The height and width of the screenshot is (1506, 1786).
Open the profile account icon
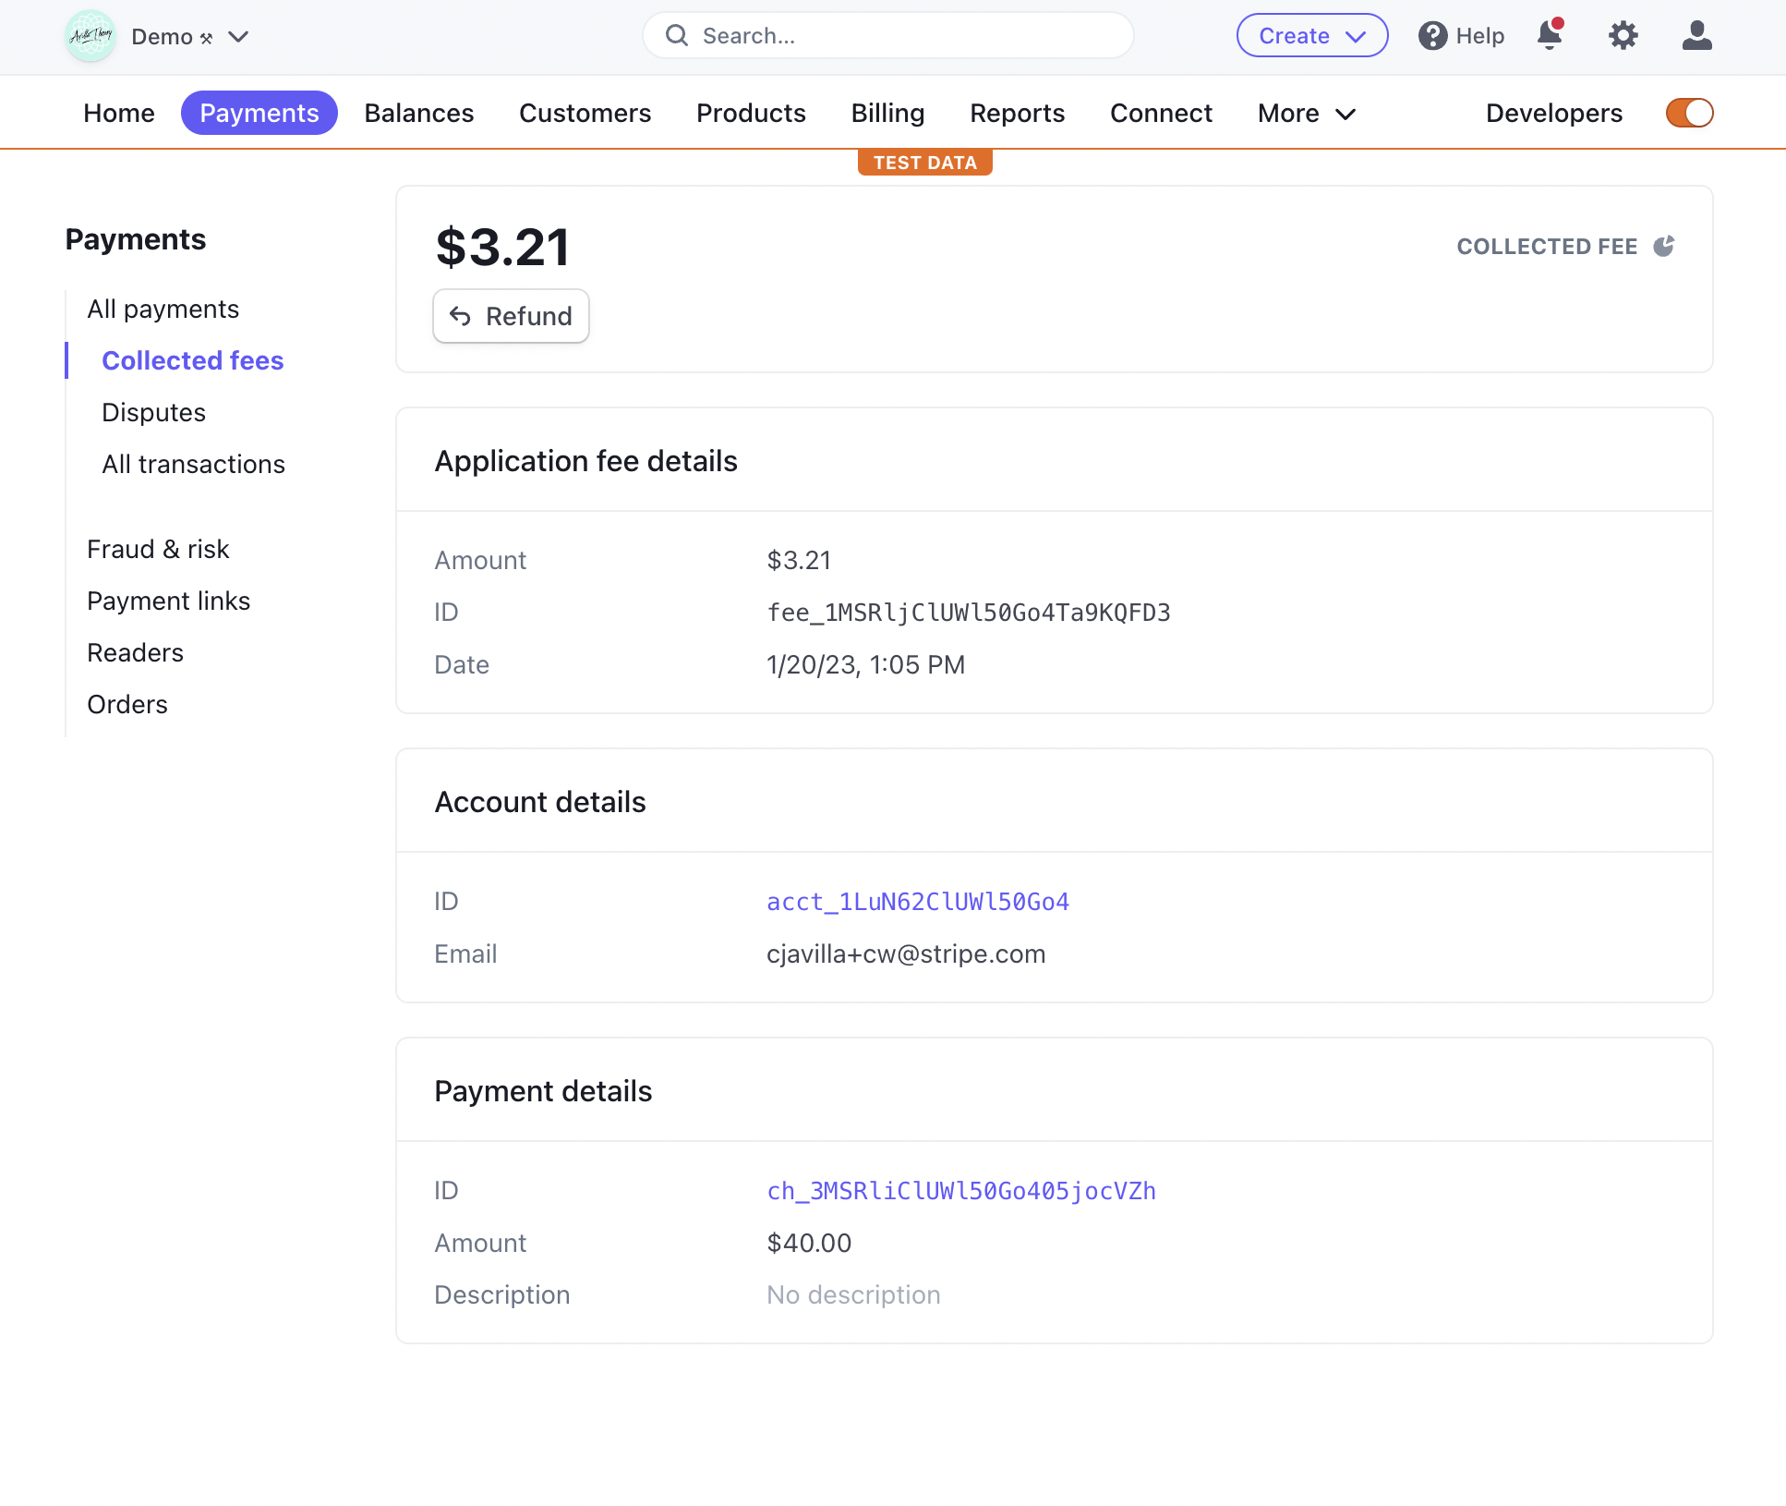tap(1696, 35)
